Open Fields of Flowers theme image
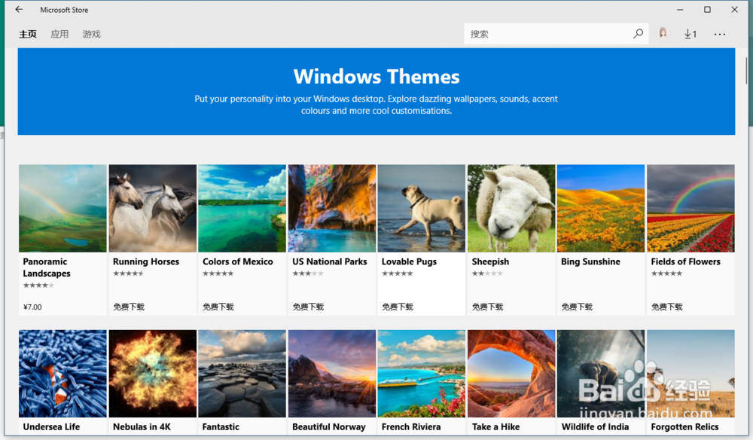The image size is (753, 440). pos(691,209)
